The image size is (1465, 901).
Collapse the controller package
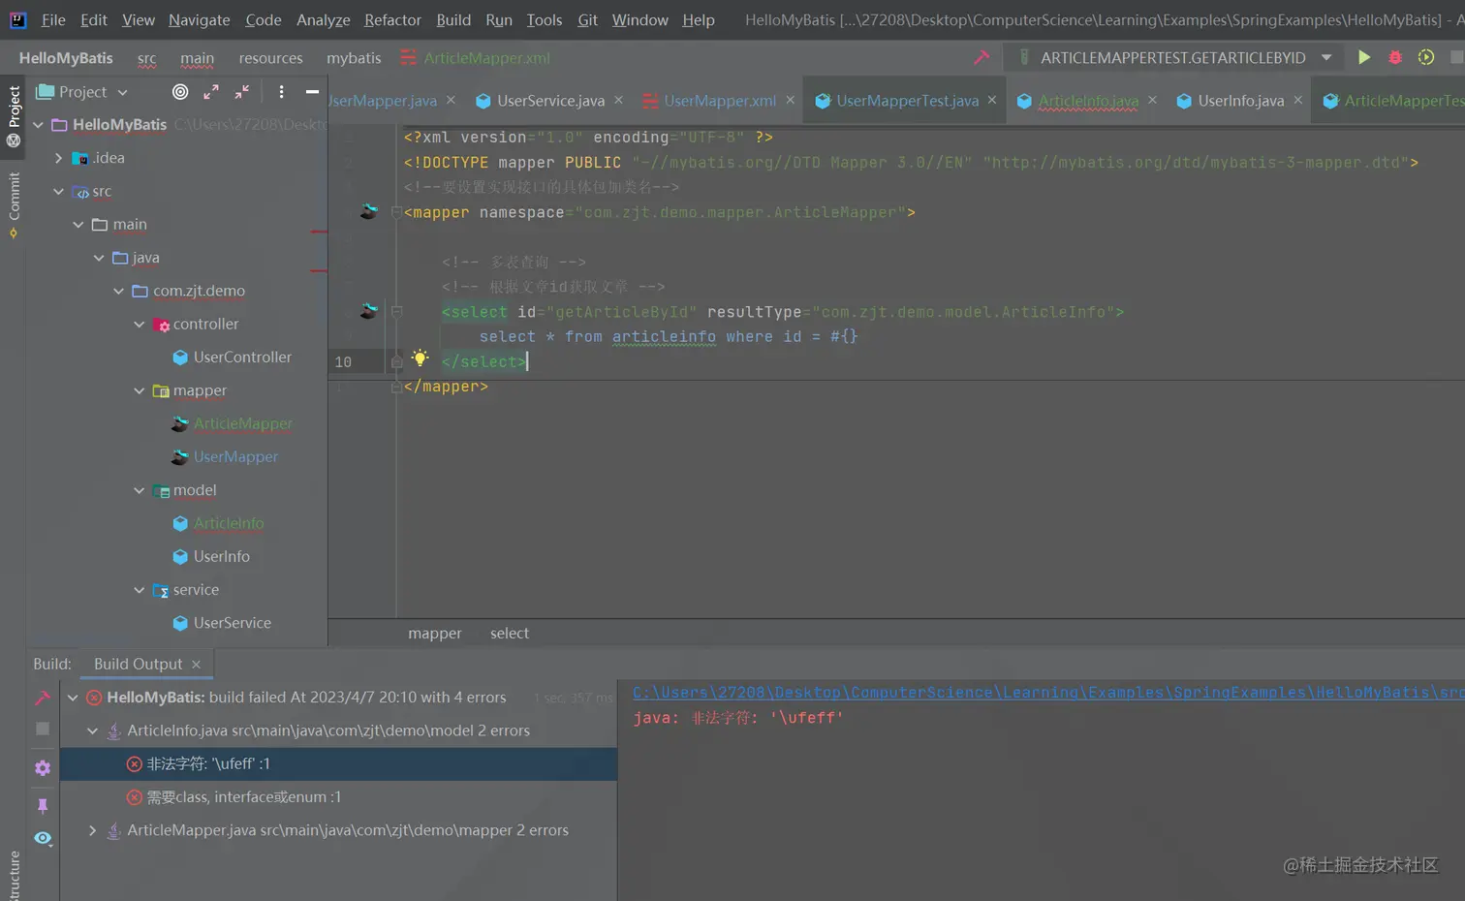(x=140, y=325)
